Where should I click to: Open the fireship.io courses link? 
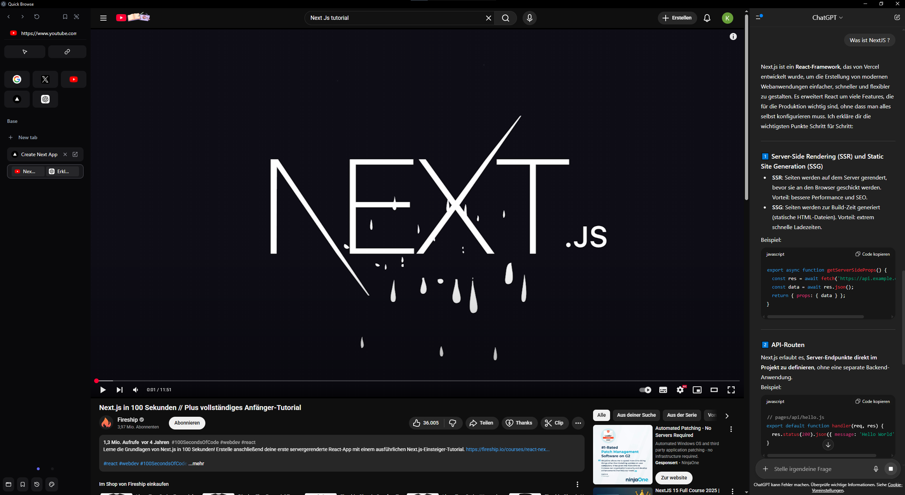[508, 449]
